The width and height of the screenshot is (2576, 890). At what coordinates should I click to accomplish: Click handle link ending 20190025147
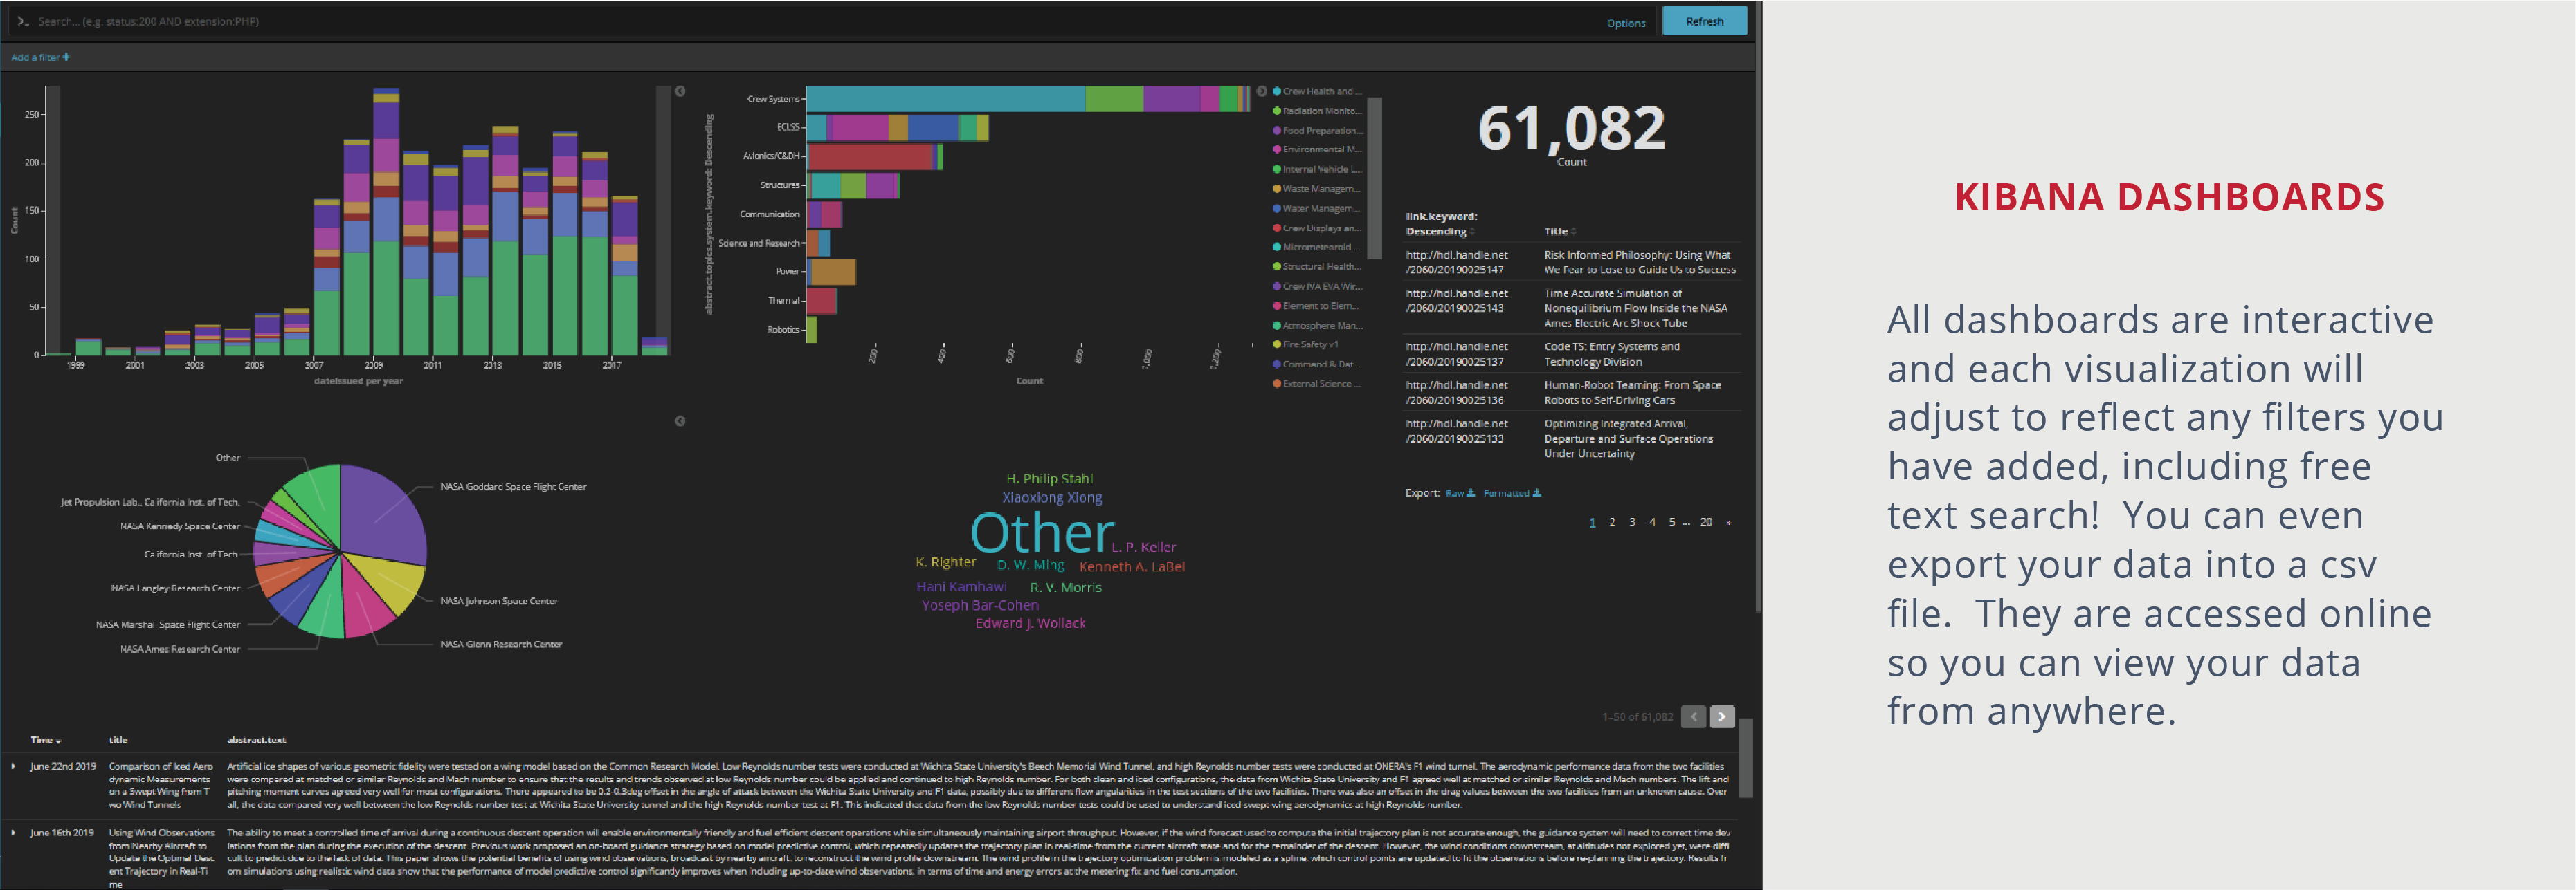(x=1456, y=263)
